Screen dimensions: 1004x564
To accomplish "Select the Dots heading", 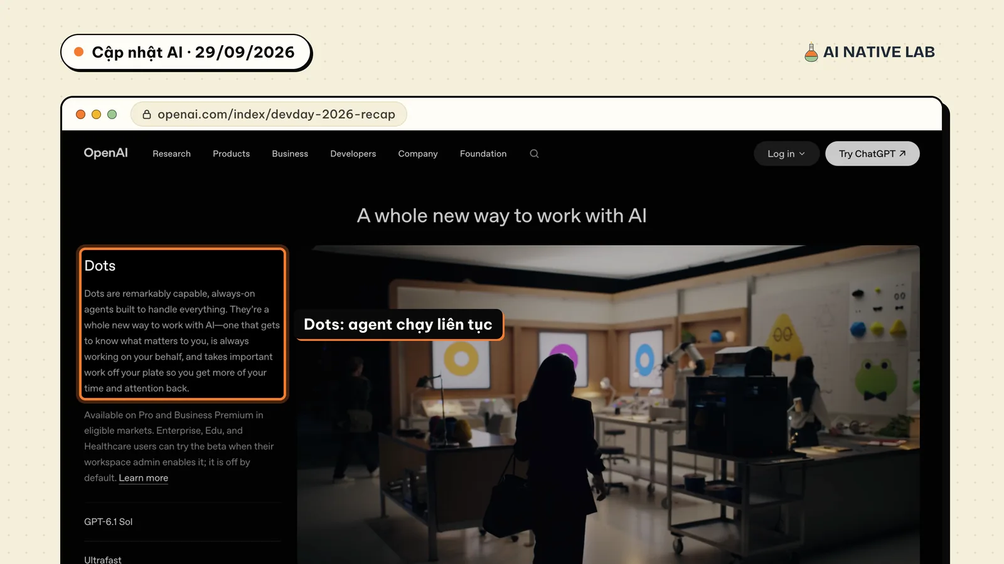I will pos(100,266).
